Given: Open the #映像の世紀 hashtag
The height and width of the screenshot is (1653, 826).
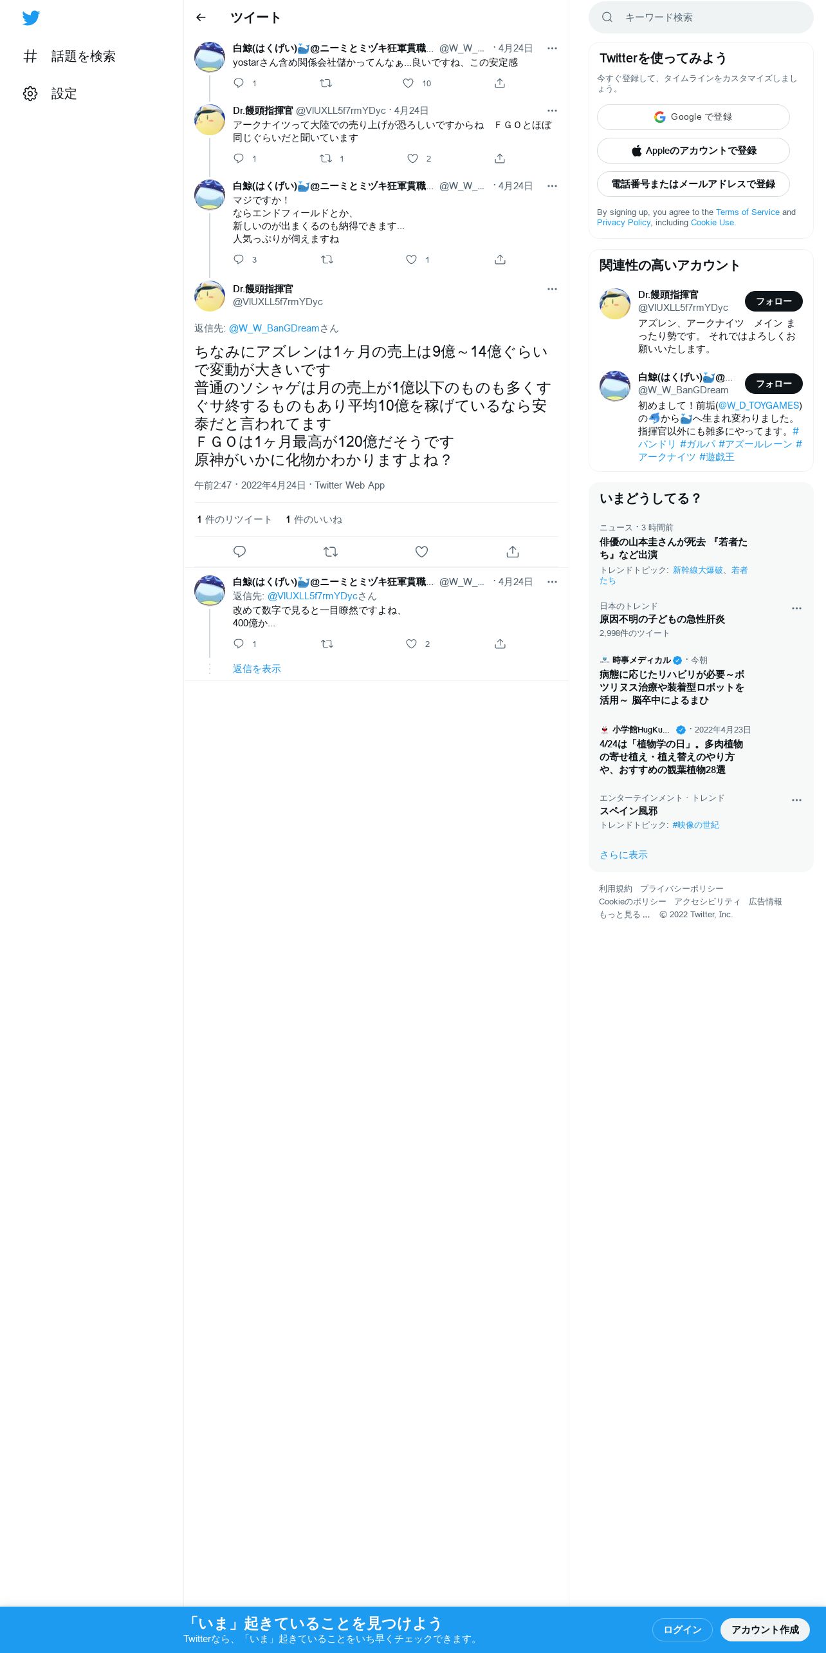Looking at the screenshot, I should tap(696, 825).
